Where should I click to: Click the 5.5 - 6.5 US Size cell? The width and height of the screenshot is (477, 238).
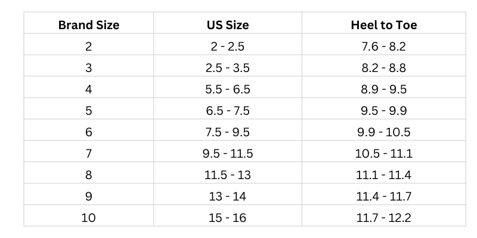coord(228,87)
